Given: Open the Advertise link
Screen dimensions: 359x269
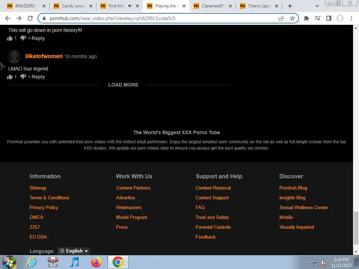Looking at the screenshot, I should [126, 198].
